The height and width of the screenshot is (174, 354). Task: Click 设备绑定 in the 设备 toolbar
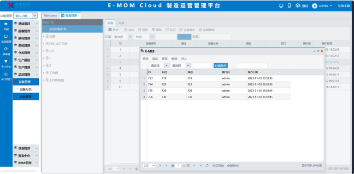point(188,30)
